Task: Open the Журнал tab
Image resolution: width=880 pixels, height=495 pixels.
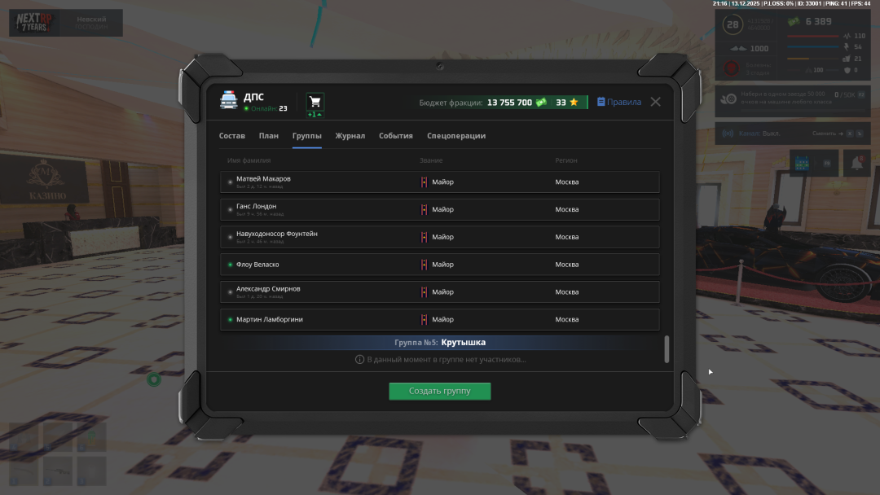Action: [x=350, y=136]
